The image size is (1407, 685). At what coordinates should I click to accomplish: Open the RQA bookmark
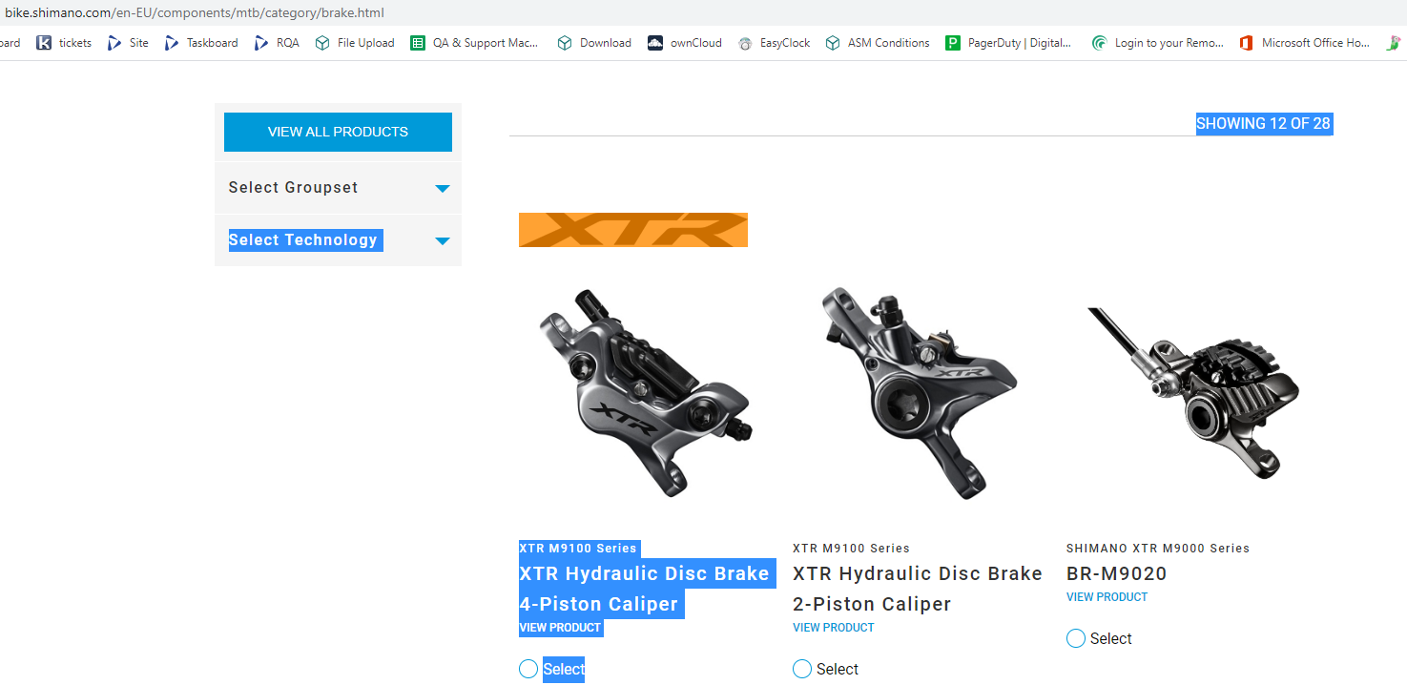277,43
